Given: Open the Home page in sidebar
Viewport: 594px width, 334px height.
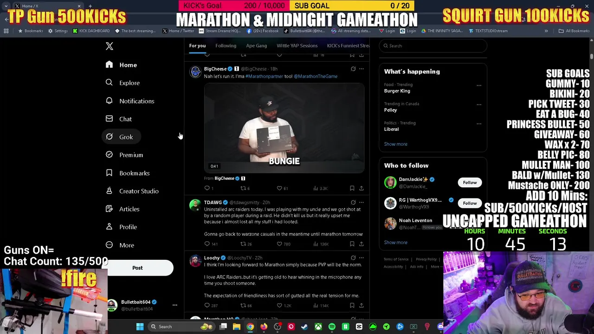Looking at the screenshot, I should pyautogui.click(x=121, y=65).
